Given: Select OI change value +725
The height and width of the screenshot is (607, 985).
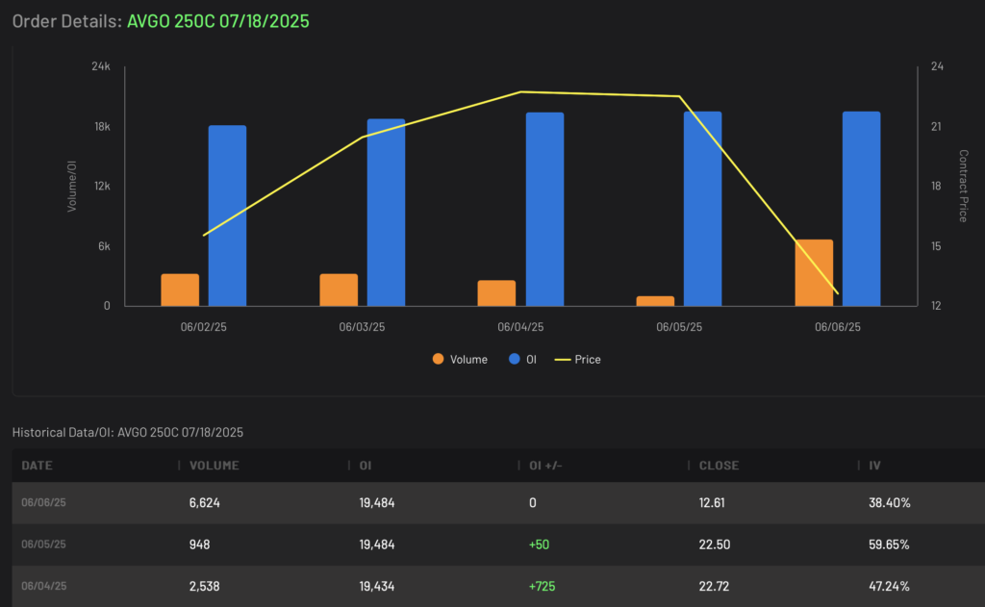Looking at the screenshot, I should [x=543, y=586].
